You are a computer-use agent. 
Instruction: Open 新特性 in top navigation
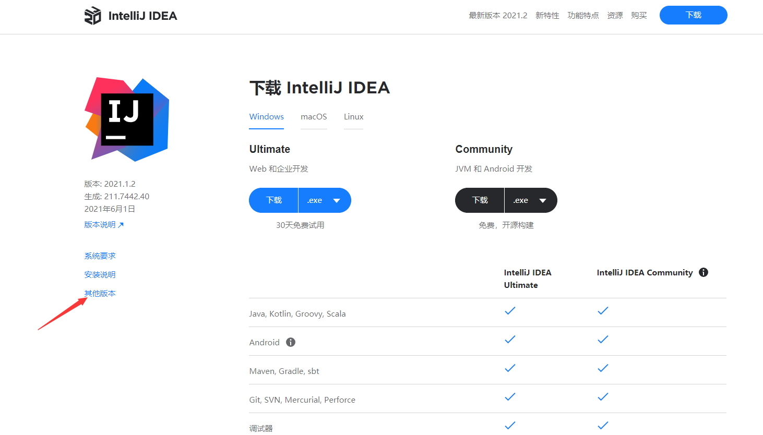[547, 16]
